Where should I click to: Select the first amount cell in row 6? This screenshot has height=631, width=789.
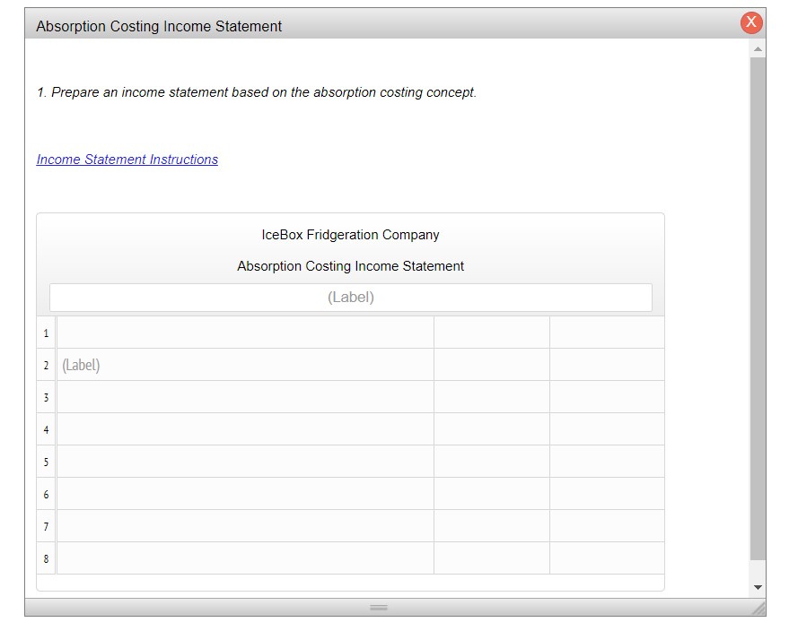click(x=491, y=493)
